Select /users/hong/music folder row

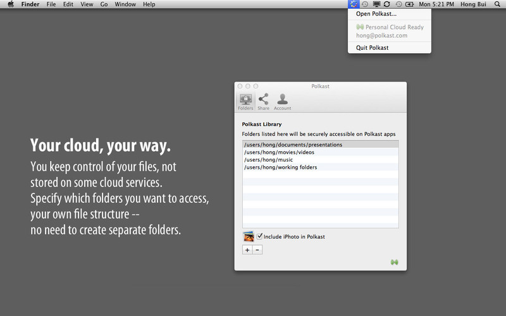coord(321,160)
